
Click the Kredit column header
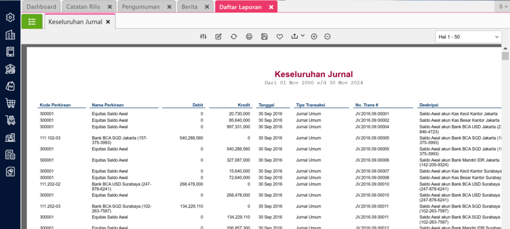244,105
